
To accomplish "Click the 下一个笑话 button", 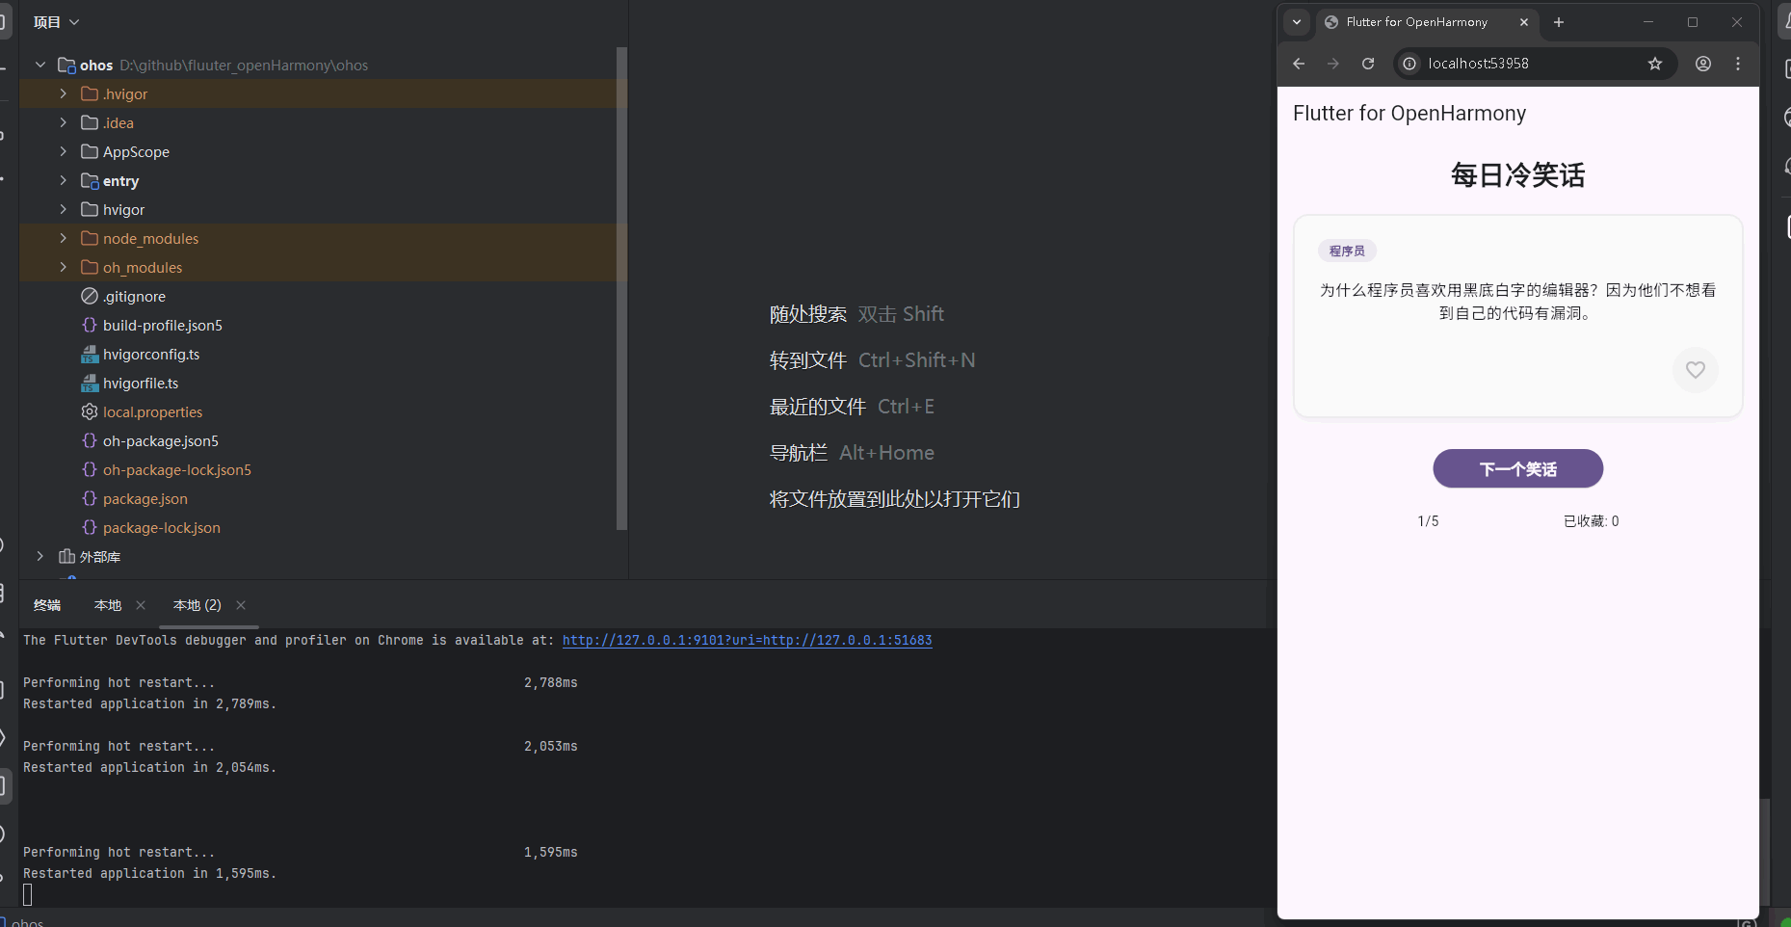I will click(1517, 469).
